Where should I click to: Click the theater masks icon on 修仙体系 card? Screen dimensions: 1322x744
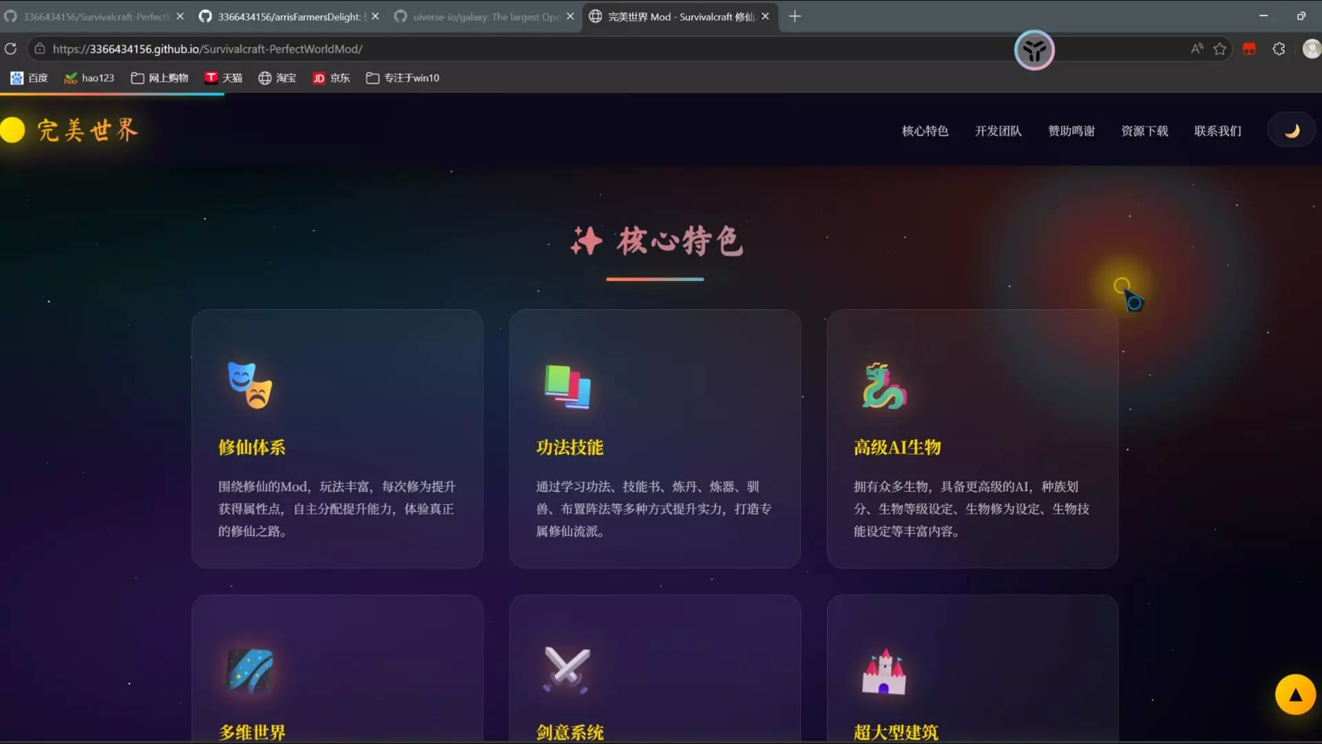coord(250,386)
